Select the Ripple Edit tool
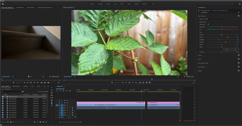This screenshot has width=242, height=126. (x=52, y=93)
